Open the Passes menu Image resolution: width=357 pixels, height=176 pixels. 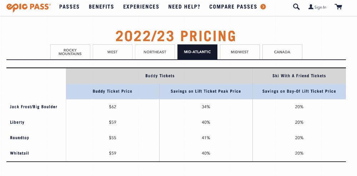coord(70,7)
